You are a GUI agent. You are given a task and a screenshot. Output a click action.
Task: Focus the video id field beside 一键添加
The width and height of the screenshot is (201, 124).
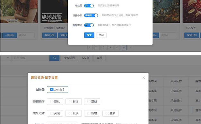[26, 35]
